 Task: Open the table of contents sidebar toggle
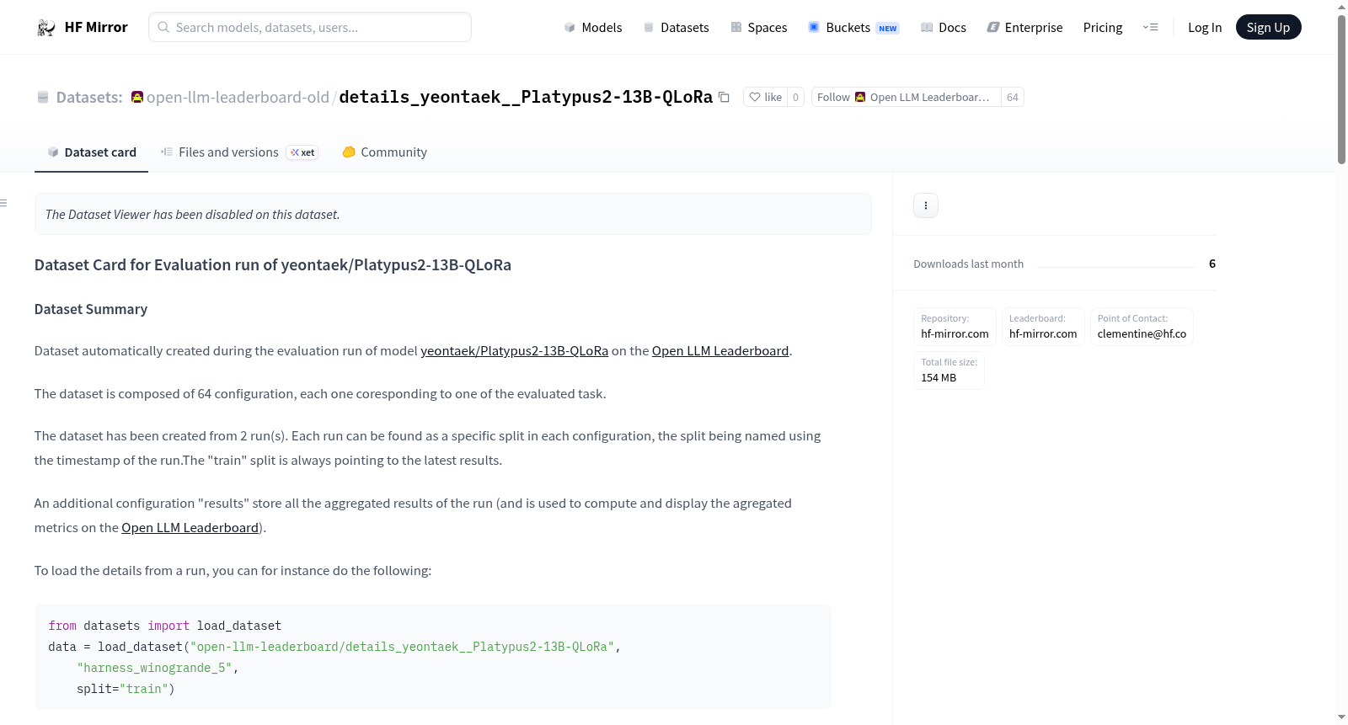pos(3,203)
